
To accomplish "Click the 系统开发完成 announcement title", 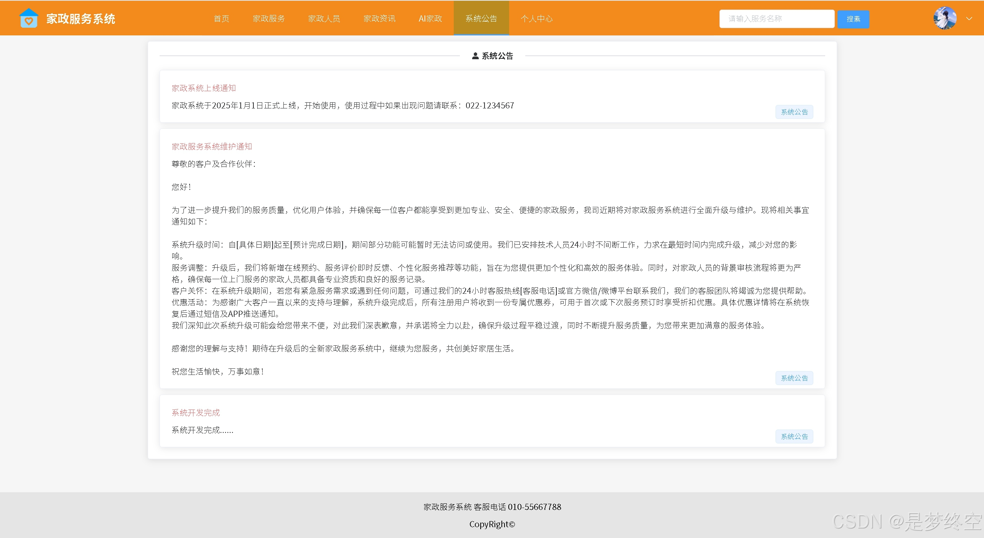I will tap(195, 413).
